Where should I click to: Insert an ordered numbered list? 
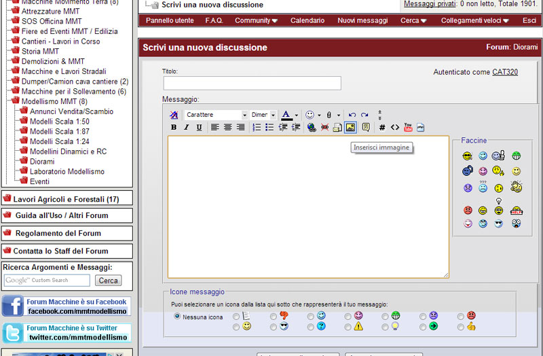pyautogui.click(x=257, y=127)
